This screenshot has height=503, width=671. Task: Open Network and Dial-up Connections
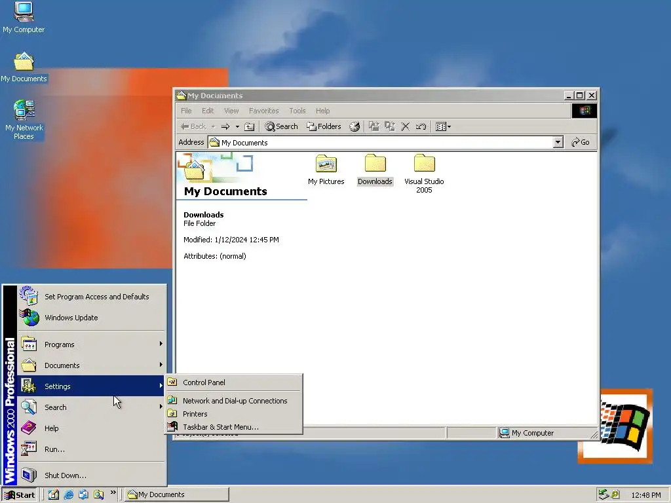pos(234,401)
